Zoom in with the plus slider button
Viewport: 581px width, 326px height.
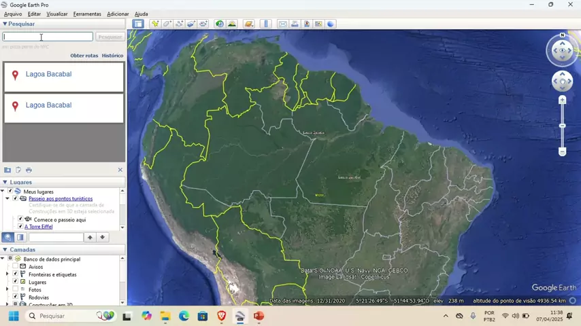tap(562, 100)
